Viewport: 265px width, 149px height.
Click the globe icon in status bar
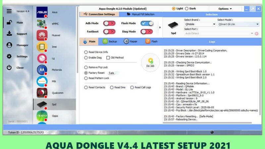212,132
